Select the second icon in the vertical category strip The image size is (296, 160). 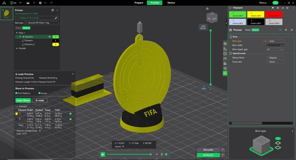click(x=225, y=49)
